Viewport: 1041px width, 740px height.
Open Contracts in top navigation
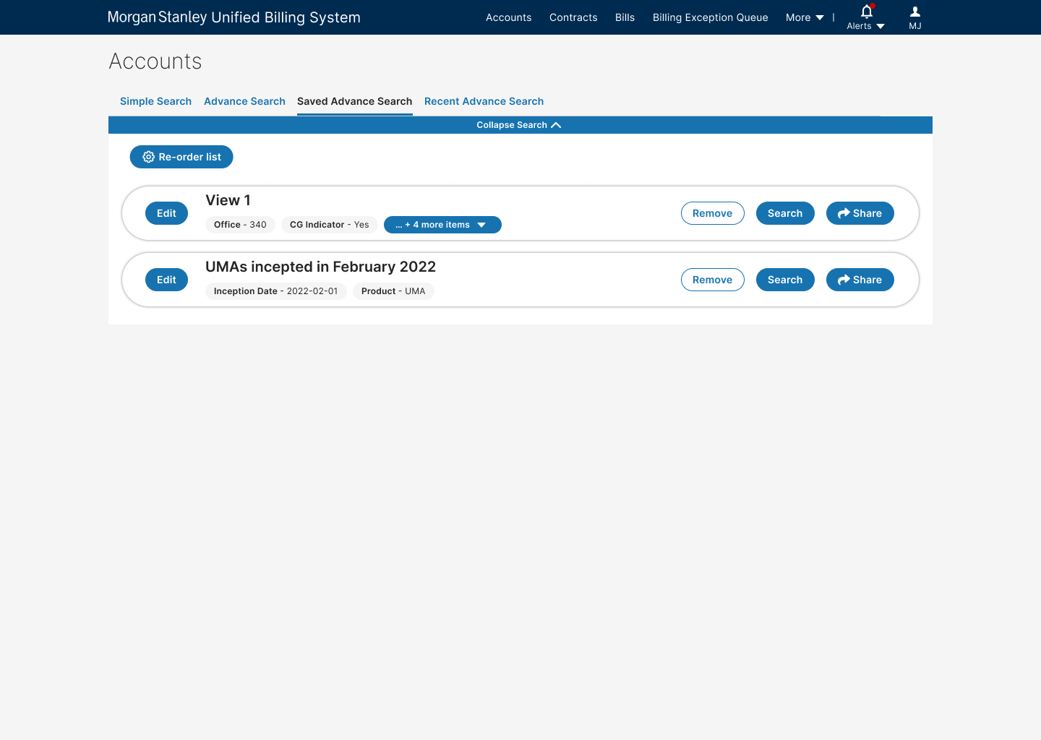(573, 17)
